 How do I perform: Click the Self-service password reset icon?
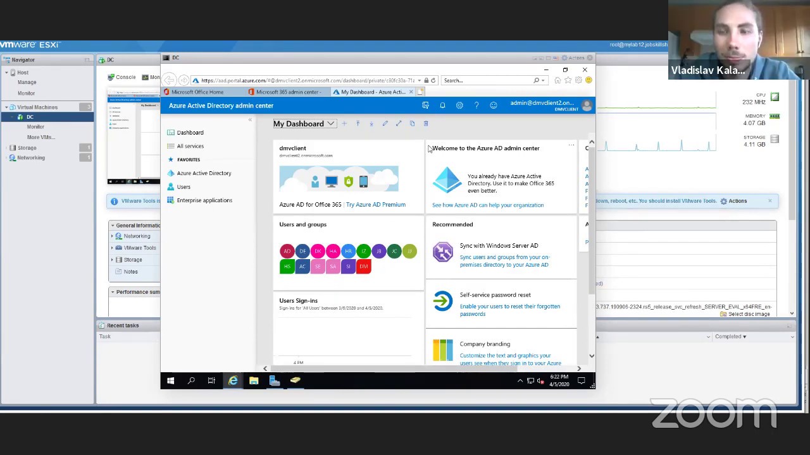[x=443, y=301]
